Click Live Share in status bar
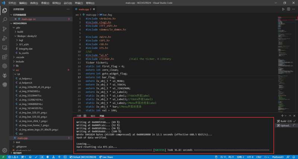 pyautogui.click(x=106, y=157)
